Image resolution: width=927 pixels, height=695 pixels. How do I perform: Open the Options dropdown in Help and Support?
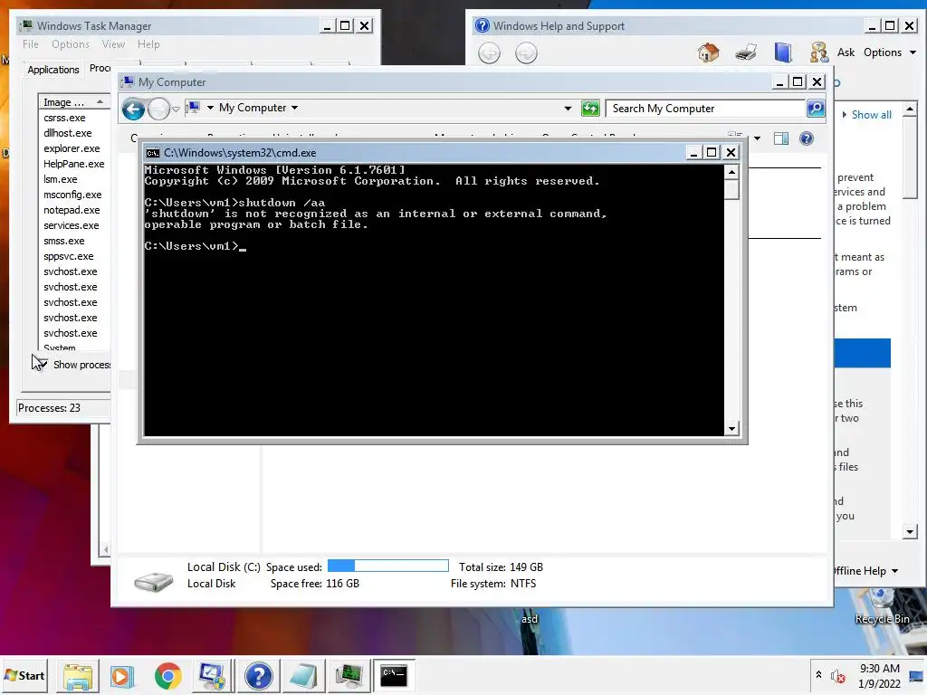click(x=890, y=52)
